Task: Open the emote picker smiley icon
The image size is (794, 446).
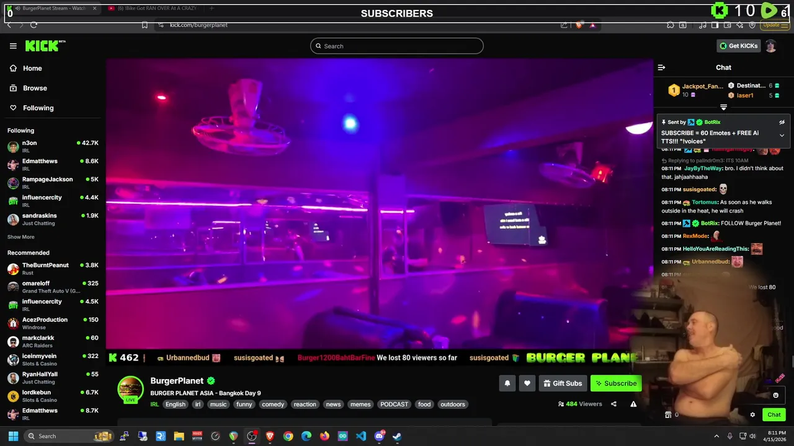Action: tap(775, 395)
